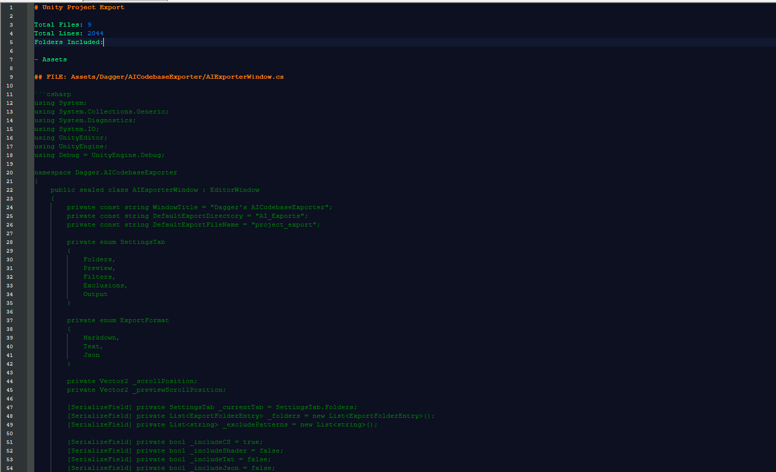Screen dimensions: 776x472
Task: Place cursor on the csharp code fence marker
Action: tap(53, 94)
